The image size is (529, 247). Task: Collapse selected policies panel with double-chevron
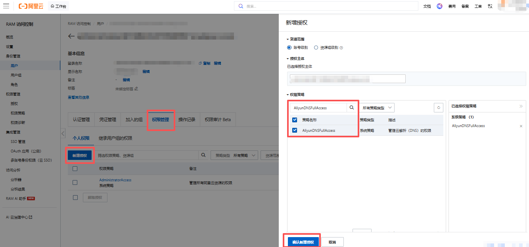(x=521, y=106)
